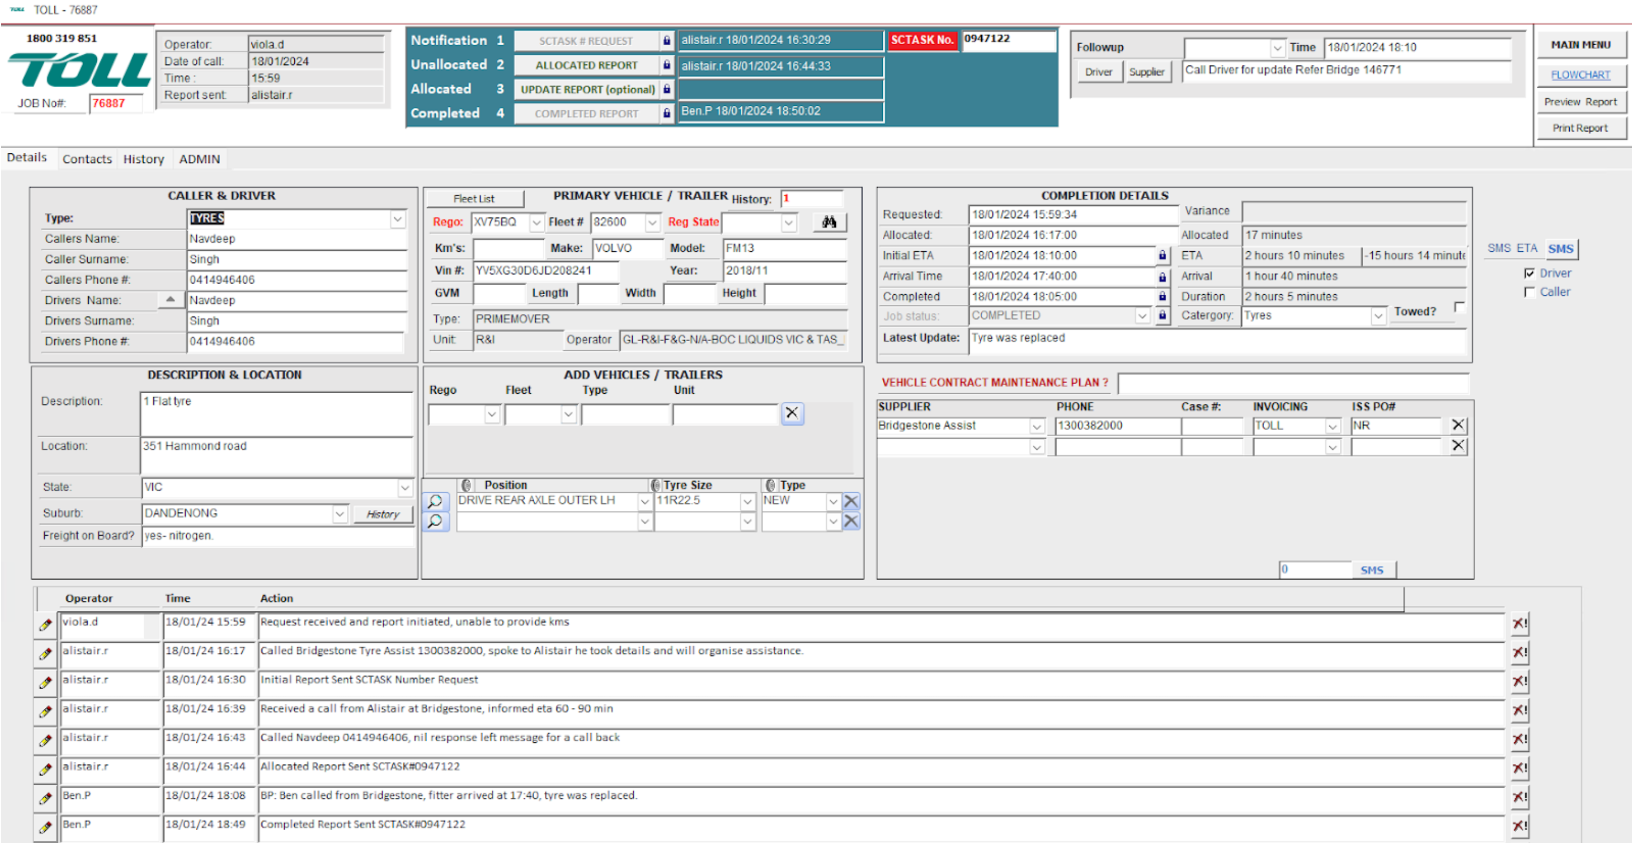Viewport: 1632px width, 843px height.
Task: Click the magnifier icon beside the DRIVE REAR AXLE position
Action: [x=435, y=502]
